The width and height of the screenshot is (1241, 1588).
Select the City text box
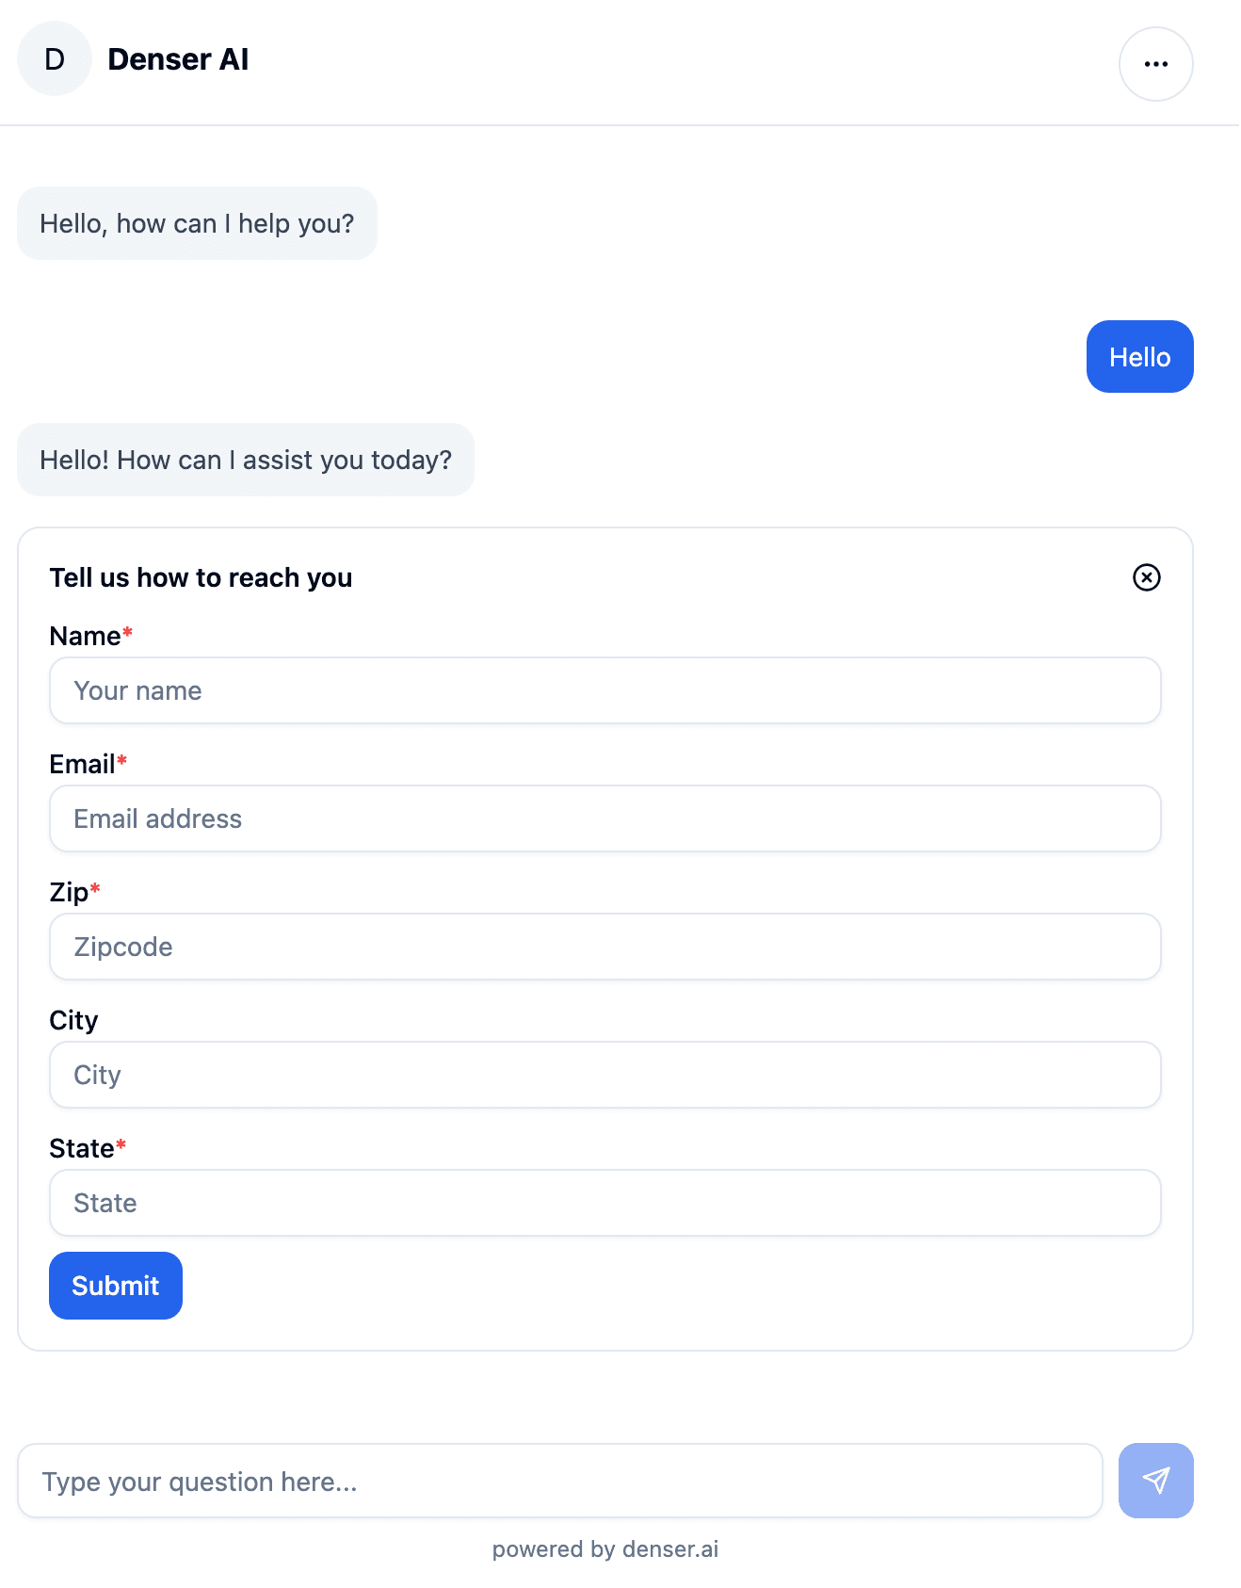tap(605, 1075)
